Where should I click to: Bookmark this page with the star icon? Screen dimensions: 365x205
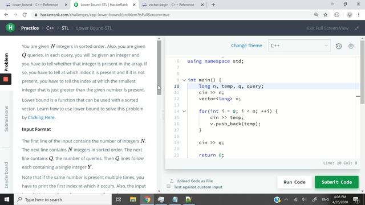pyautogui.click(x=325, y=15)
